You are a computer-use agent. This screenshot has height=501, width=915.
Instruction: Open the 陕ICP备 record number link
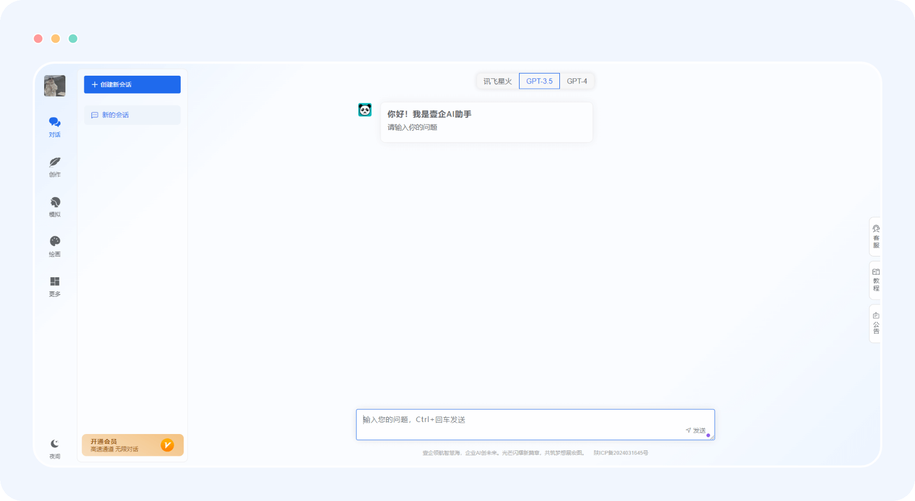(621, 453)
